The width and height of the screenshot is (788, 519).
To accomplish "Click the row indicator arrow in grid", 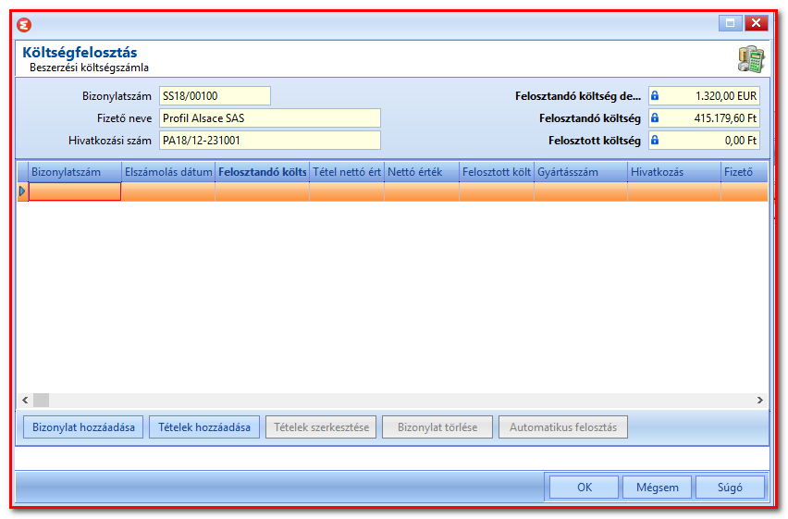I will (x=22, y=192).
